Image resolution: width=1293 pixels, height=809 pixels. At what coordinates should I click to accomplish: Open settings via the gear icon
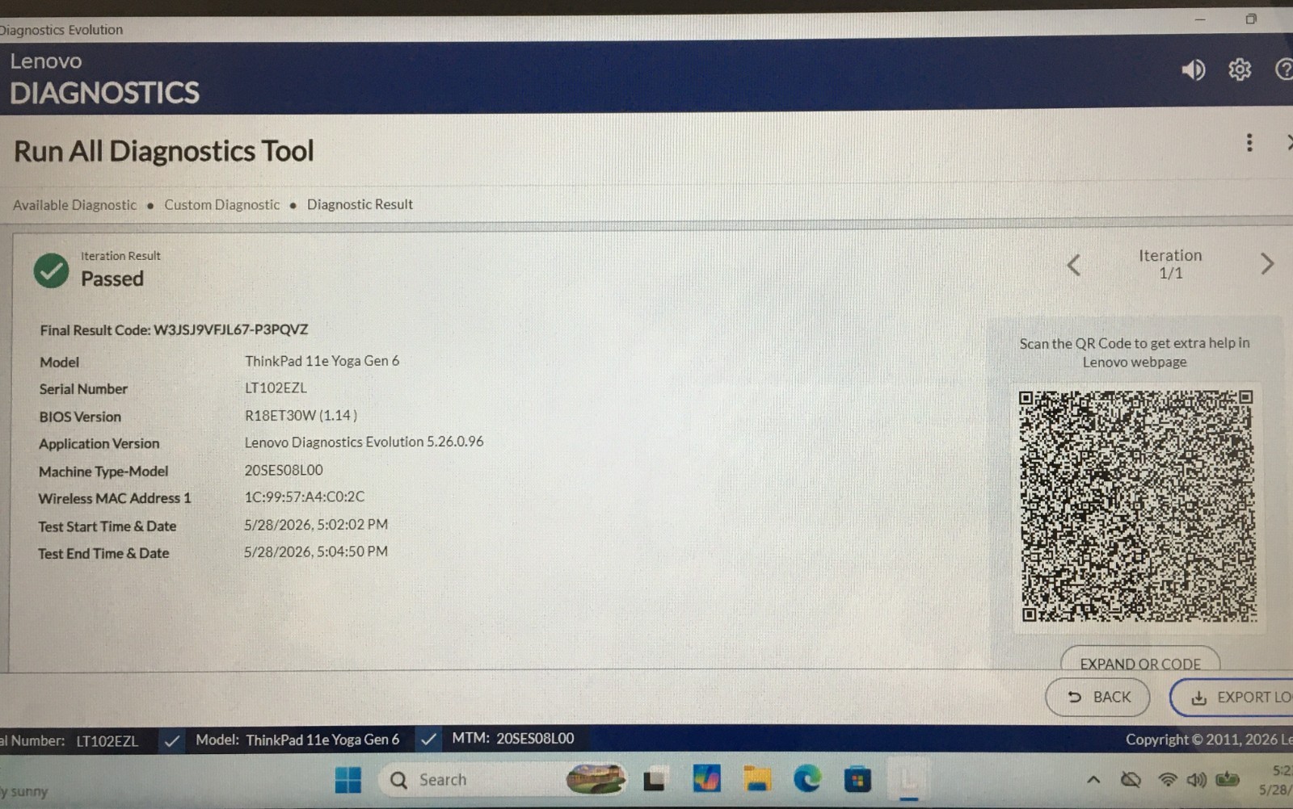[1240, 70]
